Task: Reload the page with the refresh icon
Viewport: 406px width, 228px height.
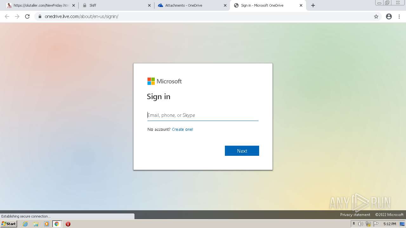Action: [27, 16]
